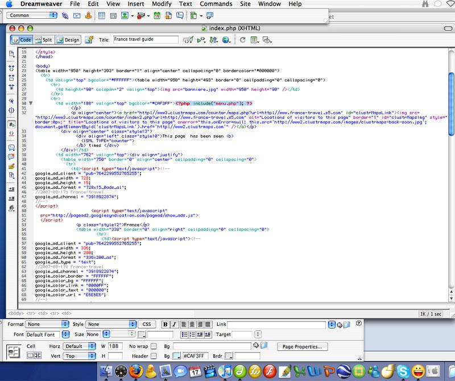Open the File Management icon
This screenshot has width=455, height=381.
click(213, 40)
